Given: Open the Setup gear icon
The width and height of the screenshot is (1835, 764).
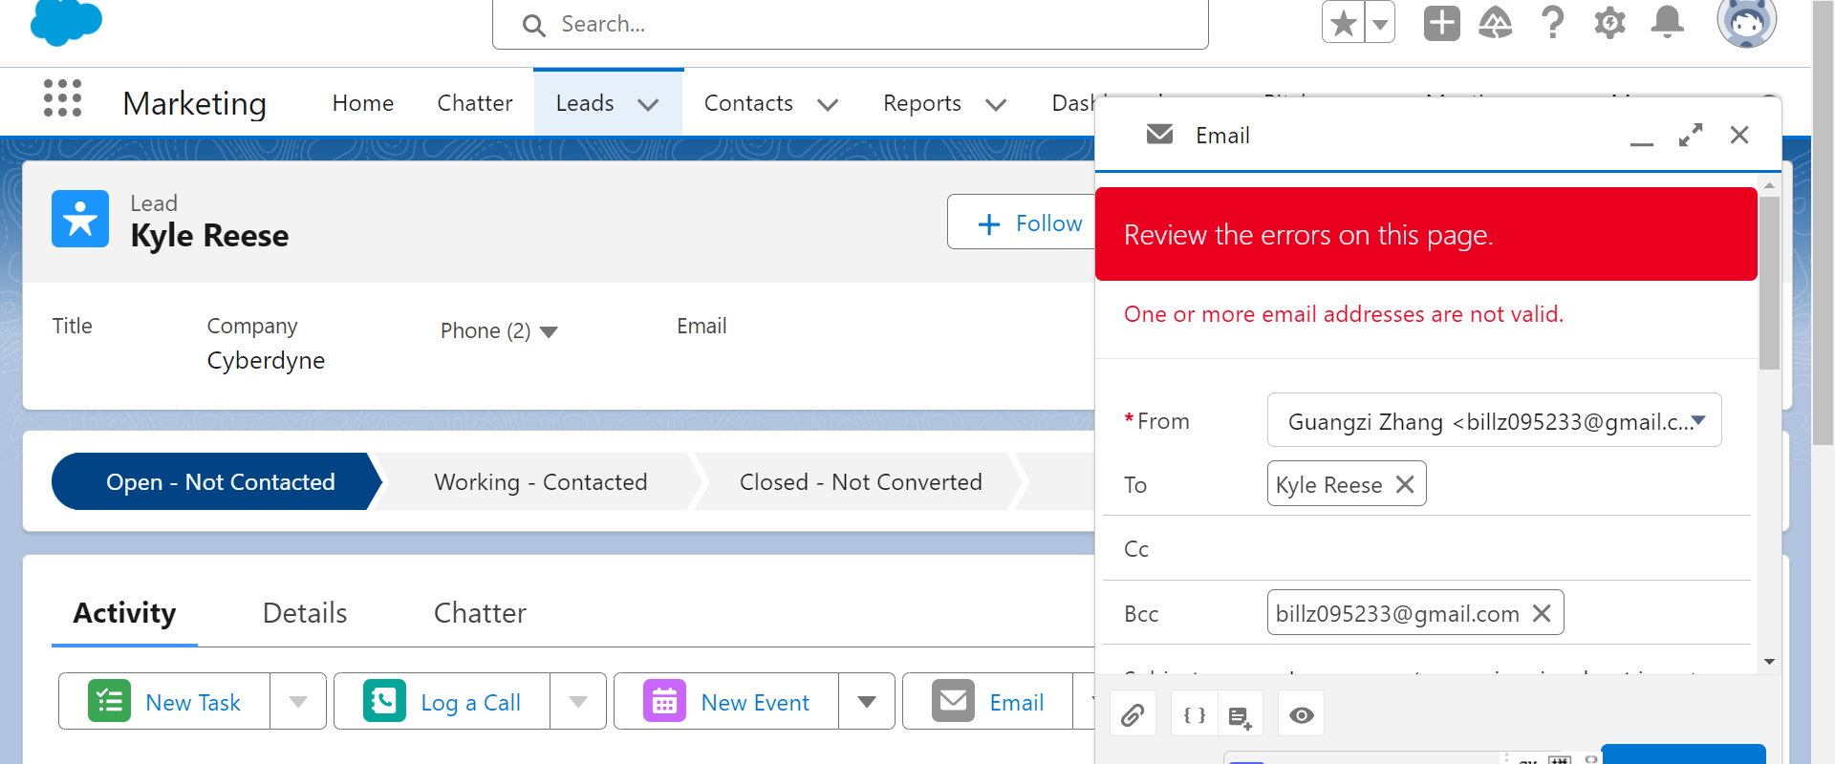Looking at the screenshot, I should 1609,23.
